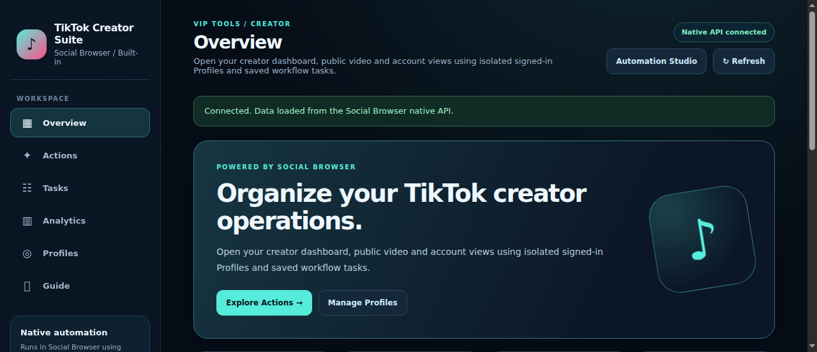Click the Overview grid icon in sidebar
This screenshot has width=817, height=352.
pyautogui.click(x=27, y=123)
